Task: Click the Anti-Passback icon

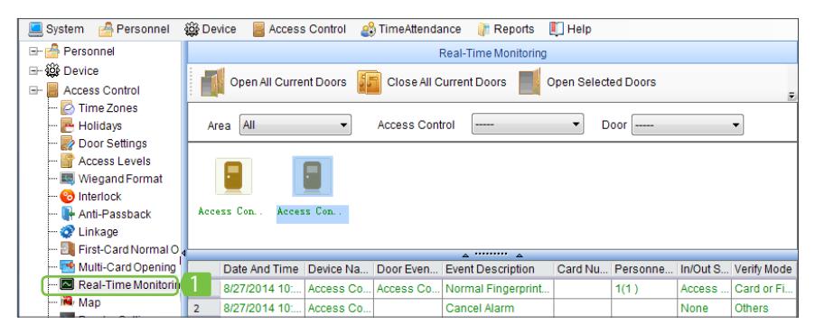Action: 68,215
